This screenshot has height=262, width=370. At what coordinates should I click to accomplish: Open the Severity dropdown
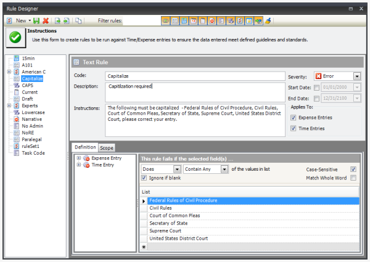[357, 76]
